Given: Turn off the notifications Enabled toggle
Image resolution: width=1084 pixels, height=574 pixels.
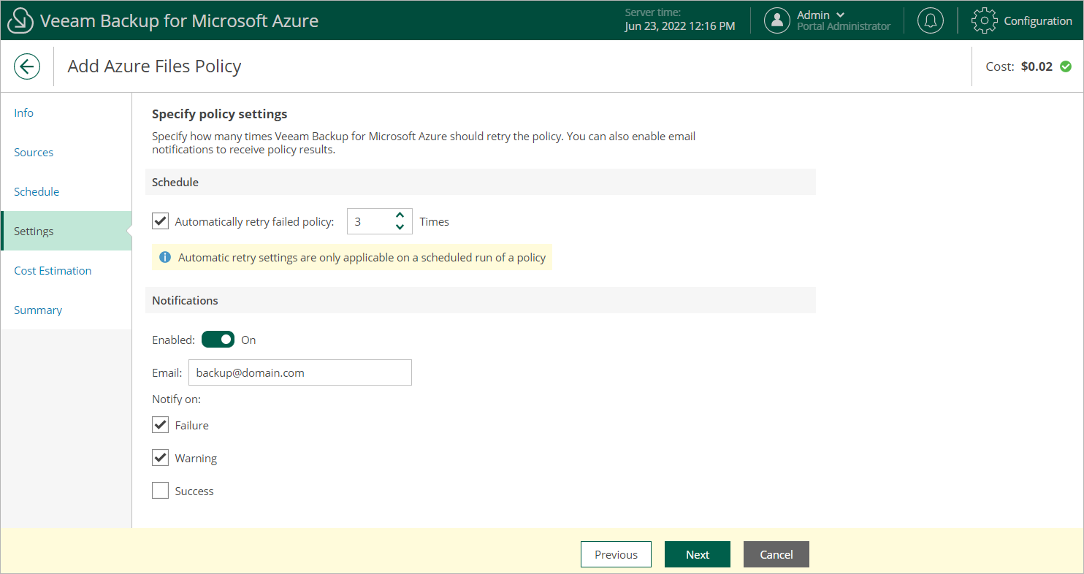Looking at the screenshot, I should coord(218,340).
